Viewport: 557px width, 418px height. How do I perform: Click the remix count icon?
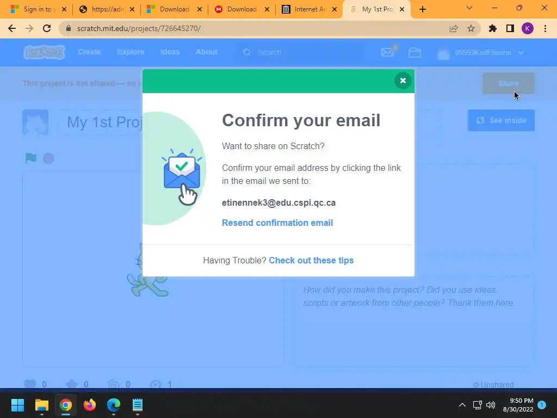coord(114,384)
